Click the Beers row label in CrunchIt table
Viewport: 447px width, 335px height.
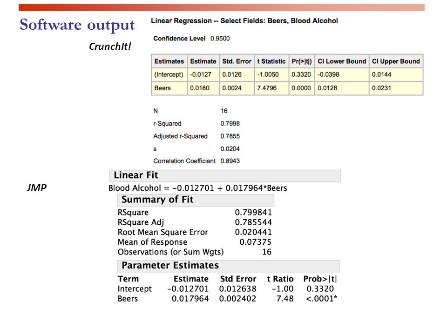click(163, 88)
